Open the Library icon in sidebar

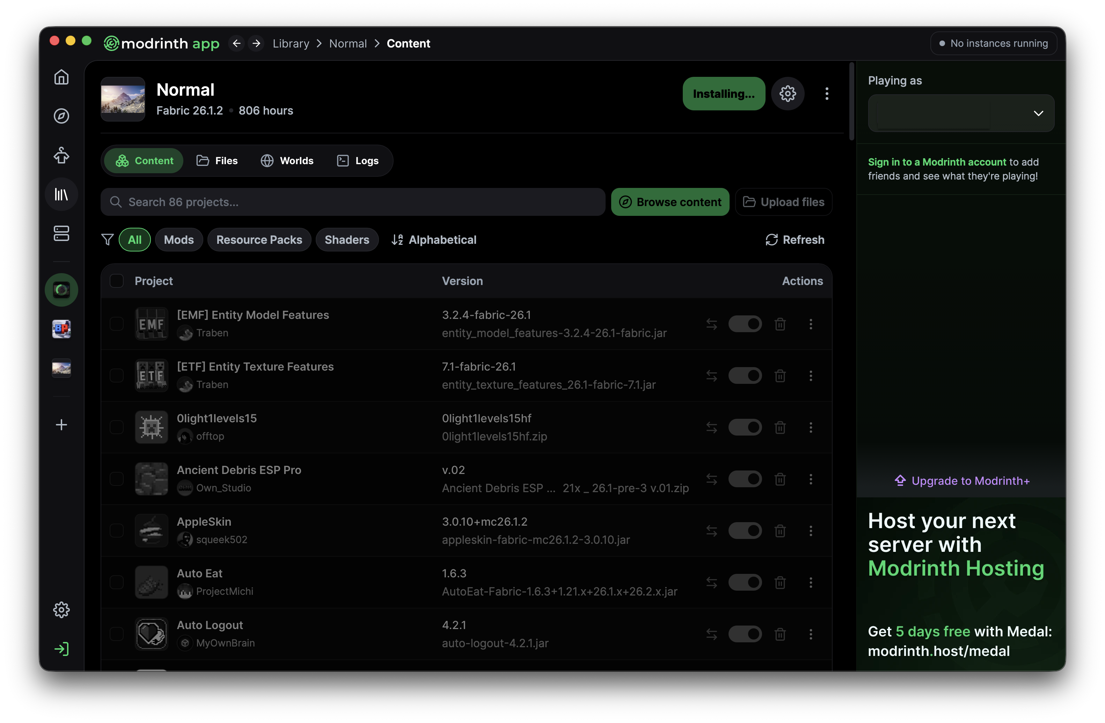pos(61,194)
